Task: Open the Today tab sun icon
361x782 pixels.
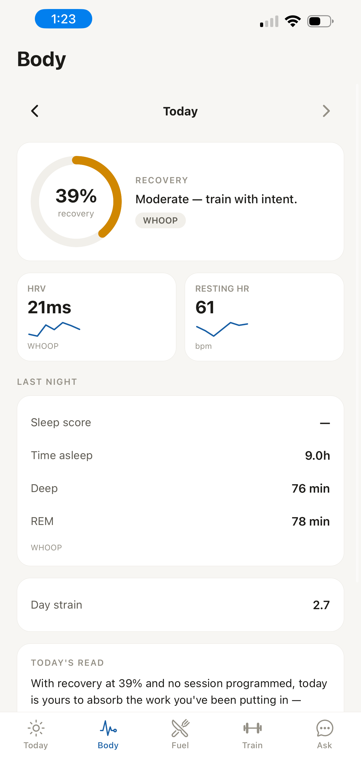Action: [36, 728]
